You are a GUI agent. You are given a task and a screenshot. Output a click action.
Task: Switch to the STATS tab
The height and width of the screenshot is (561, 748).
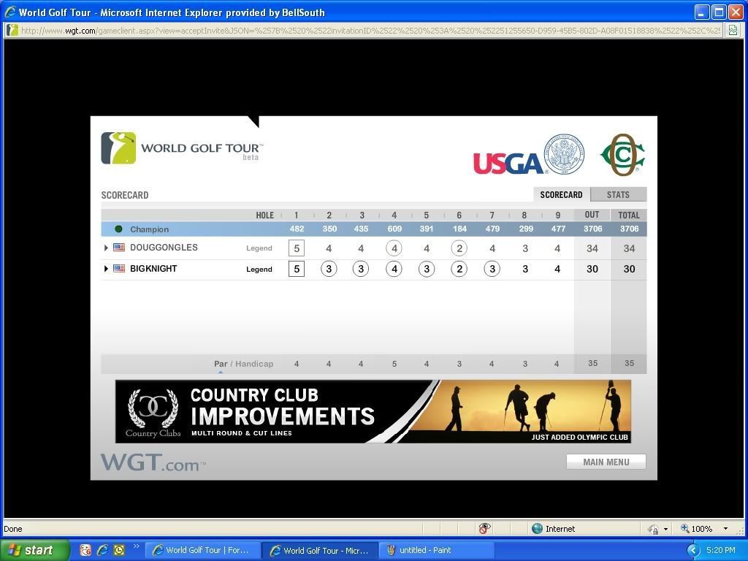click(618, 195)
